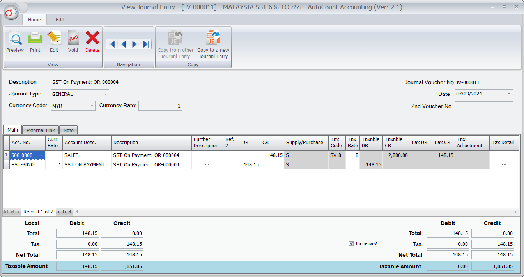Click the grid's horizontal scrollbar right arrow

click(x=516, y=212)
